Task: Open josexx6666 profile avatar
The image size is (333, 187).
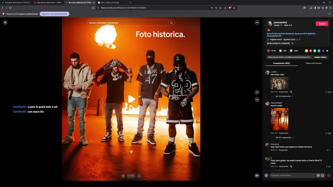Action: [270, 24]
